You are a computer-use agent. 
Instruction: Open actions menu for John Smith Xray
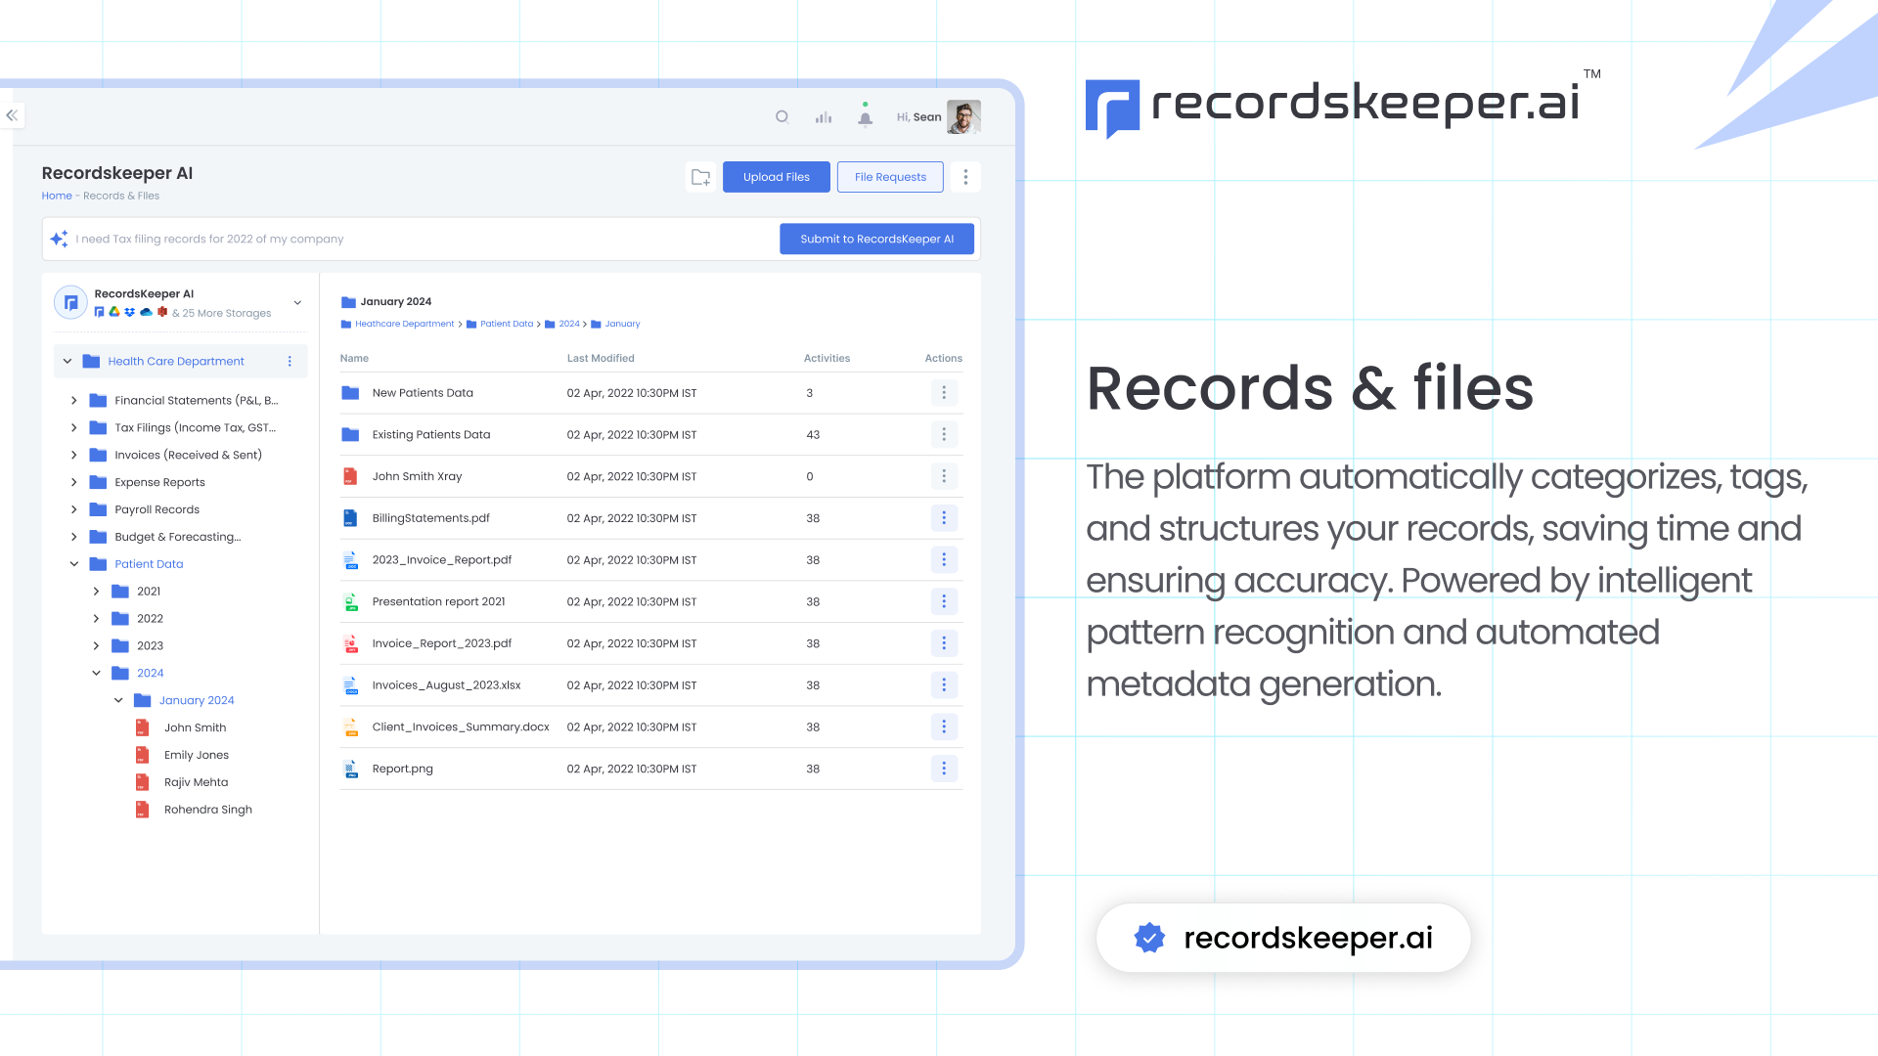pos(944,476)
